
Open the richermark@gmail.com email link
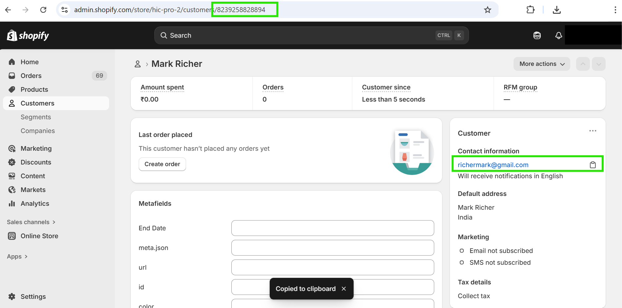pos(493,165)
